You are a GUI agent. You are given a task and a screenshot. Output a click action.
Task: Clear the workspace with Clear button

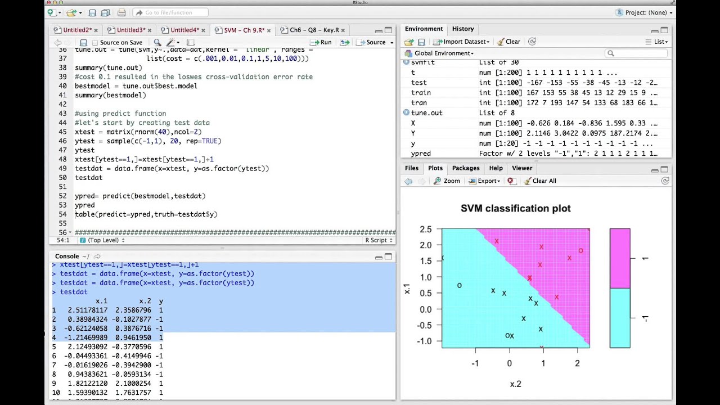(508, 42)
